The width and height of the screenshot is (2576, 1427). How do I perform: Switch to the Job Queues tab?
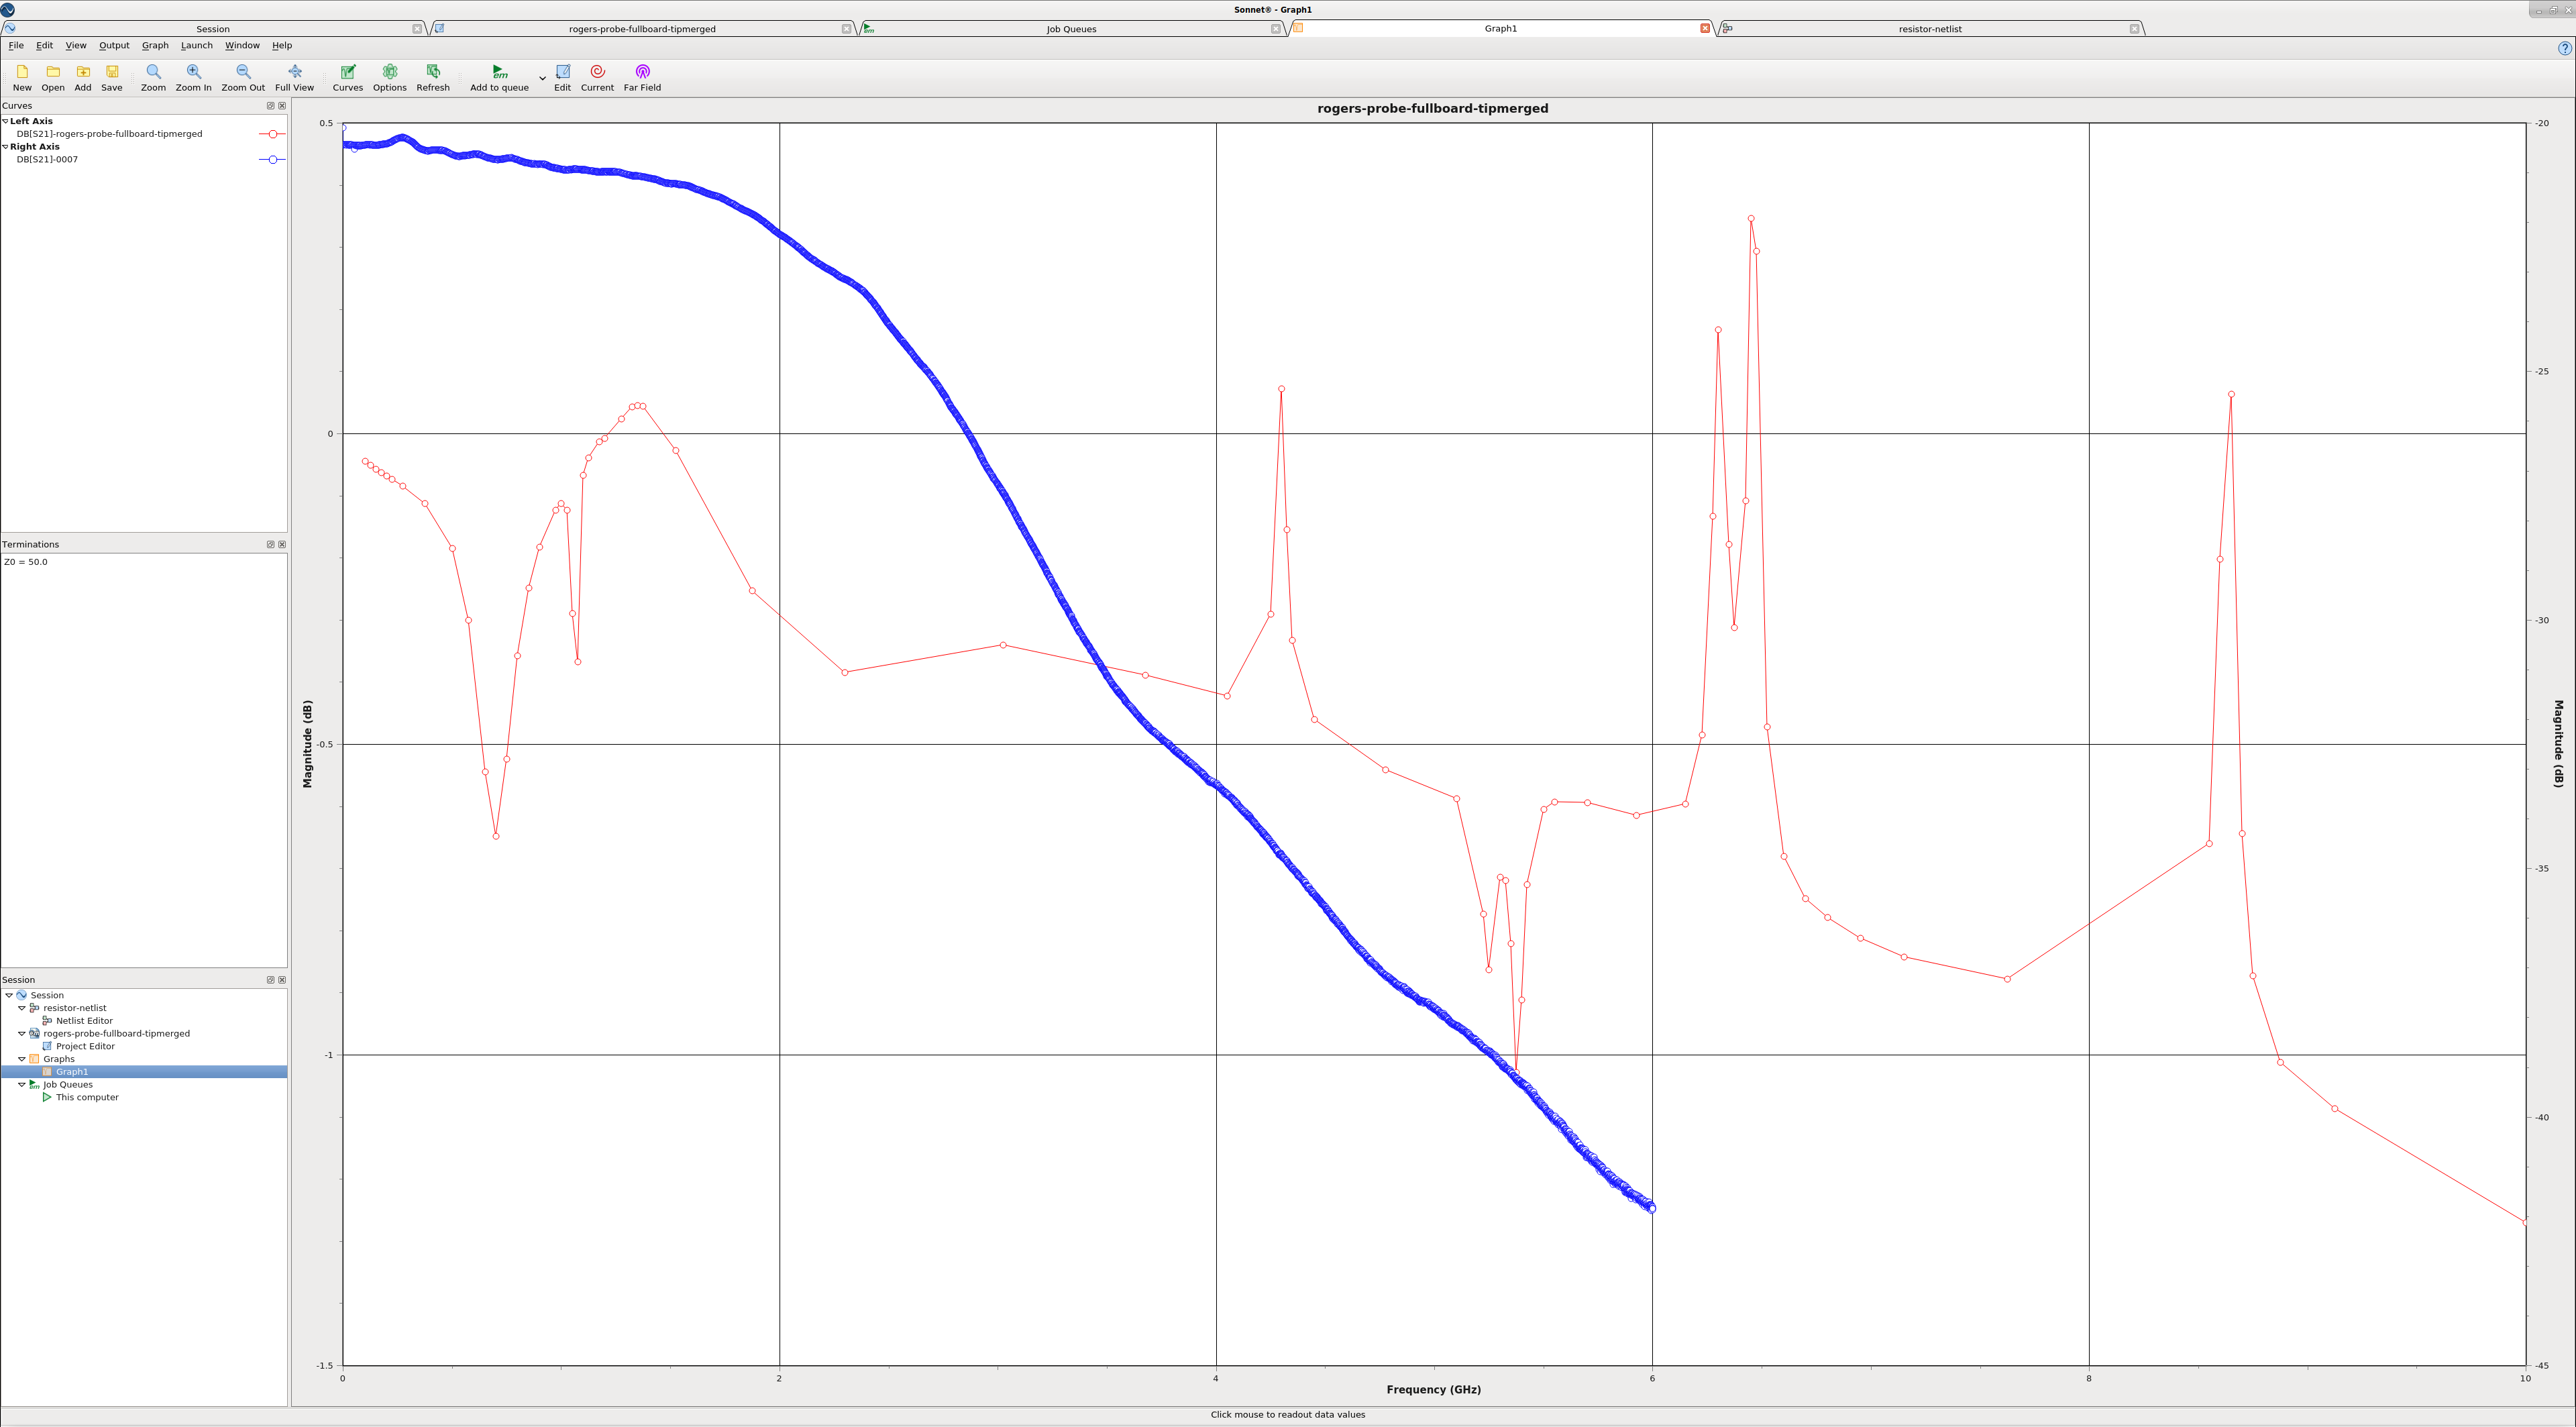click(1071, 29)
